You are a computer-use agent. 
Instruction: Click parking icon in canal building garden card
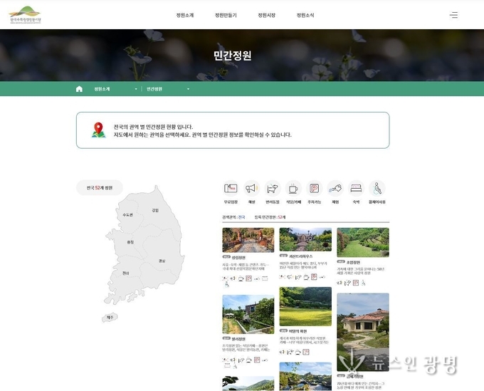click(x=256, y=360)
